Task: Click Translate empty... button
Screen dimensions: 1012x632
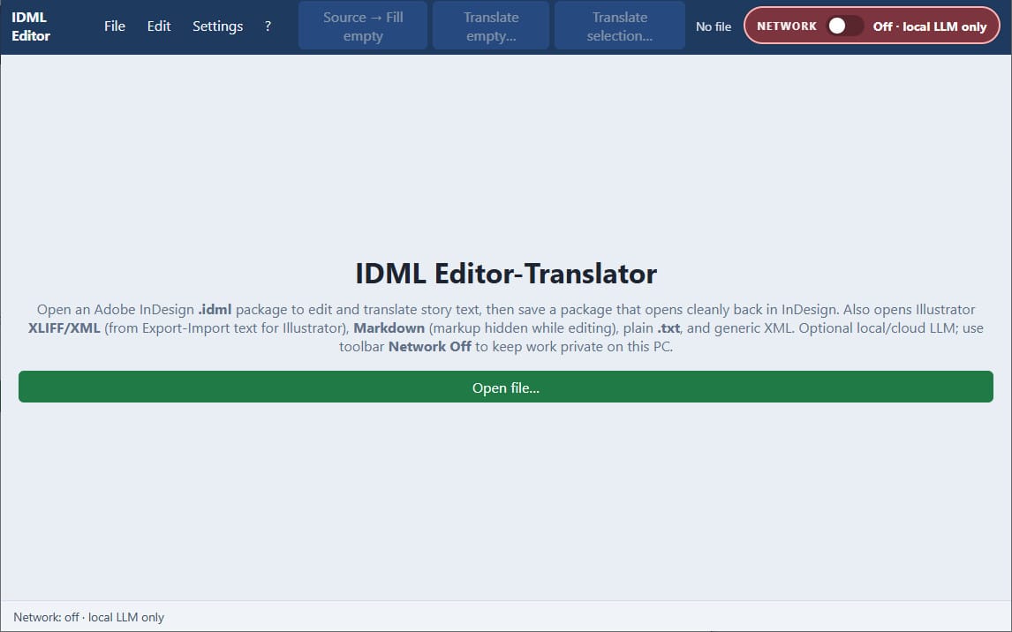Action: point(490,26)
